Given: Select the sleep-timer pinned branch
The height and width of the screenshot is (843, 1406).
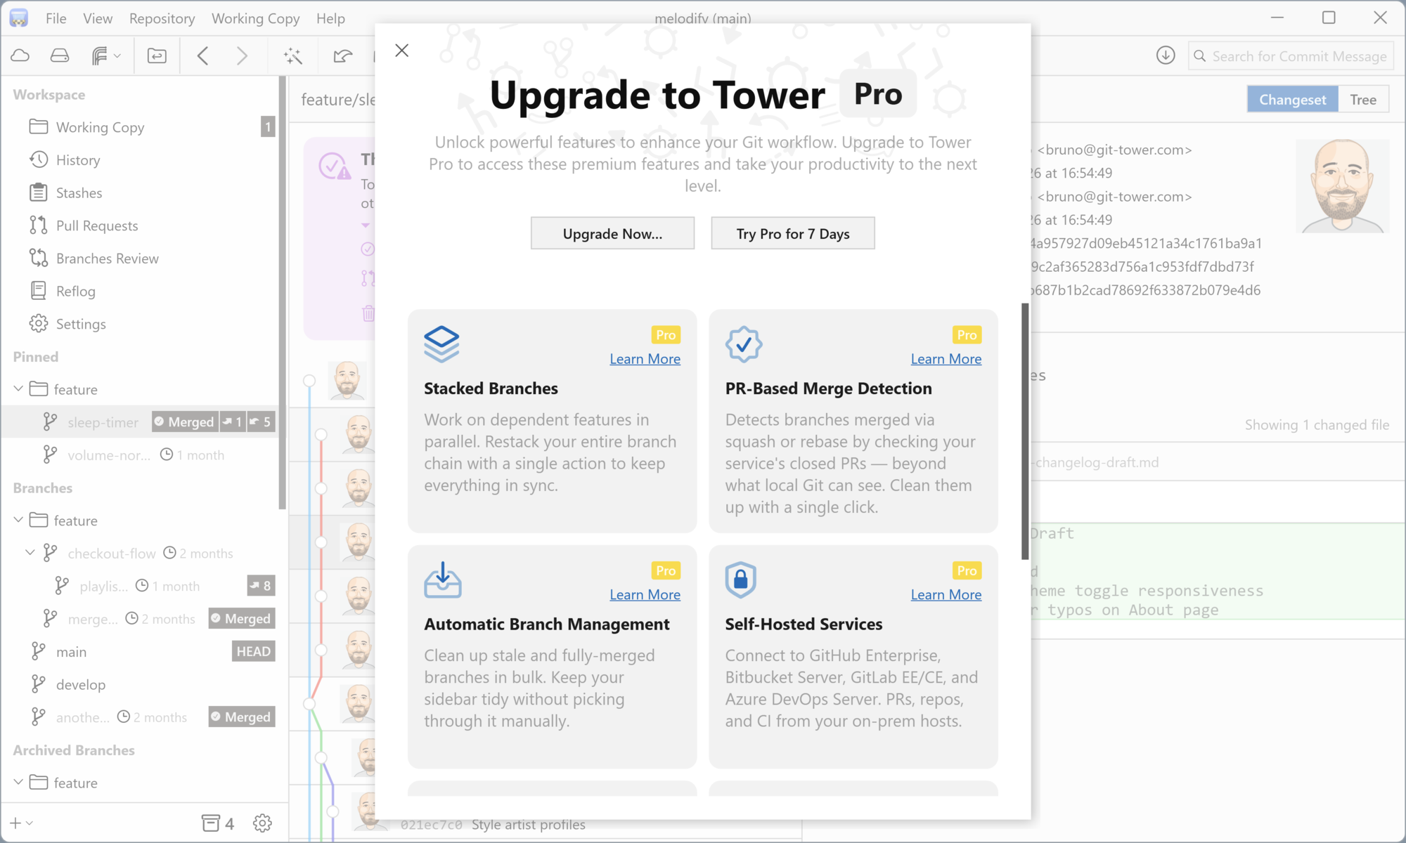Looking at the screenshot, I should [141, 421].
